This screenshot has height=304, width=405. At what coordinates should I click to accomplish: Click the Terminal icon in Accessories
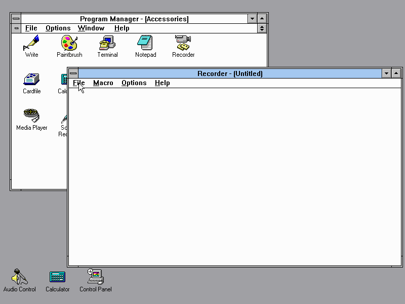pos(107,43)
